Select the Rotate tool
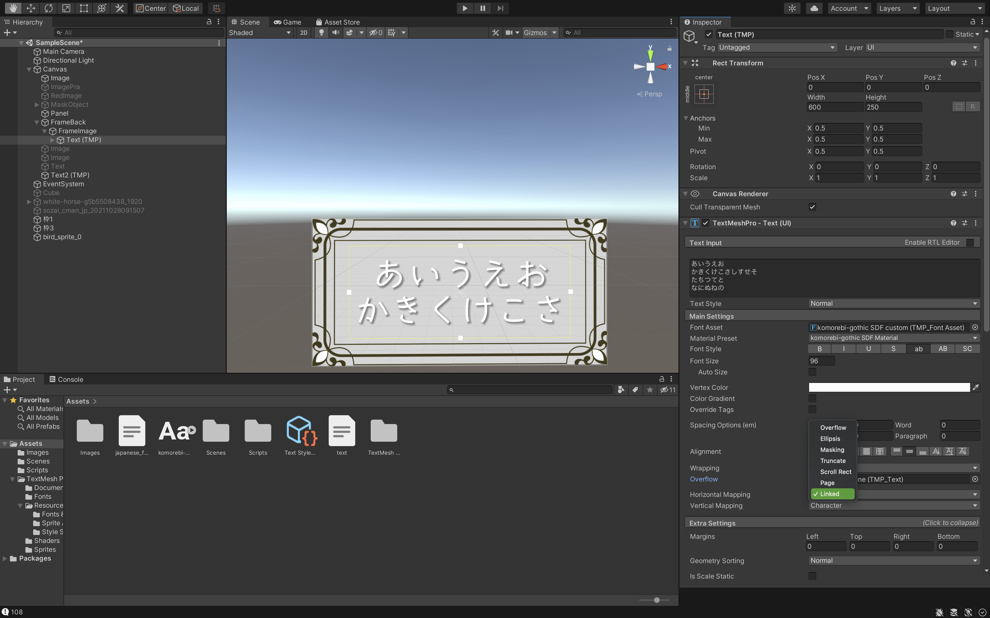The height and width of the screenshot is (618, 990). tap(49, 8)
